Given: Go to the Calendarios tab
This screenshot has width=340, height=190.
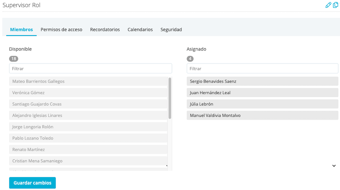Looking at the screenshot, I should pyautogui.click(x=140, y=29).
